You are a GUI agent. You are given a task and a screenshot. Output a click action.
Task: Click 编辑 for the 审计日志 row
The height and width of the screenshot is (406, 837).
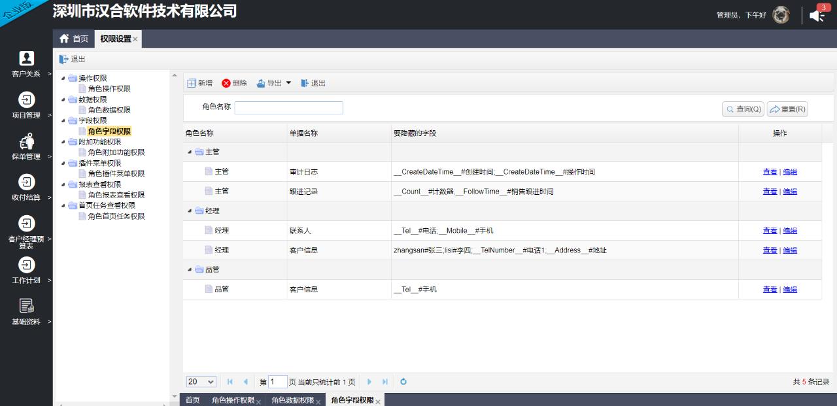coord(790,172)
